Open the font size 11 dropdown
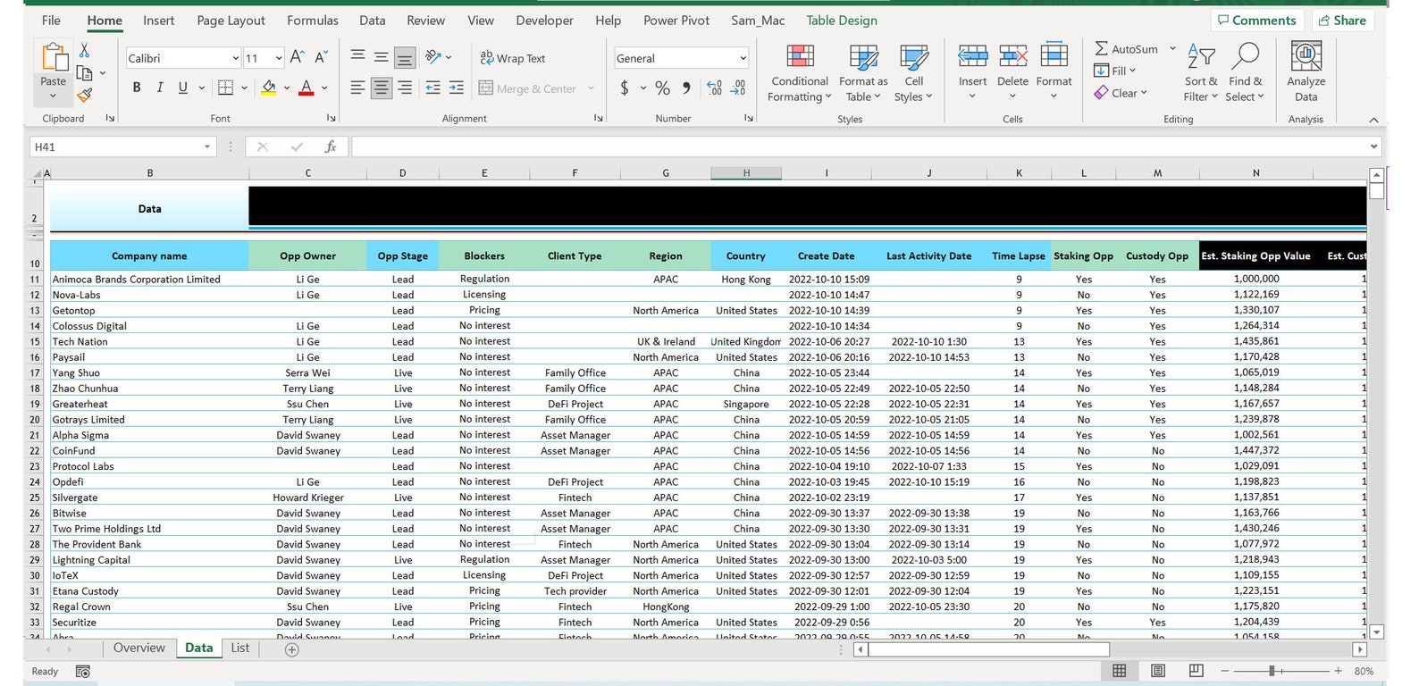This screenshot has width=1419, height=686. 279,58
